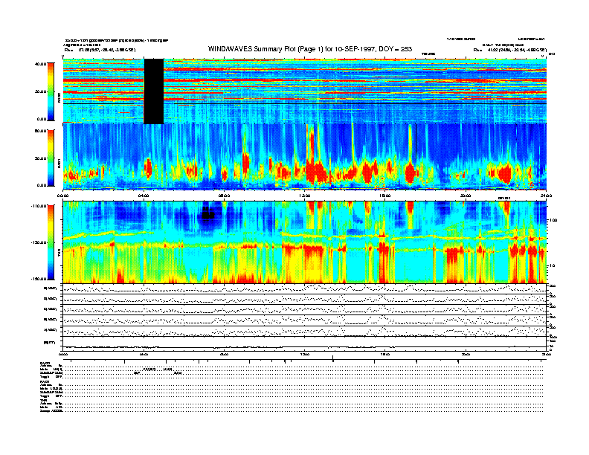Click the 08:00 tick below the AGC line plots
The height and width of the screenshot is (455, 589).
point(224,354)
